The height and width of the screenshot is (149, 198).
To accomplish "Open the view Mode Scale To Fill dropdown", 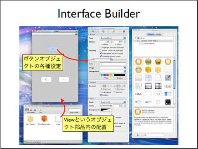I will tap(113, 102).
